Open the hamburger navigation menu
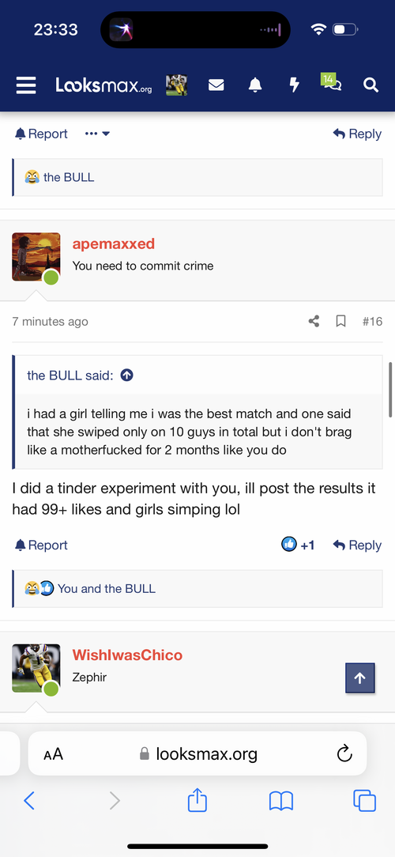Image resolution: width=395 pixels, height=857 pixels. 26,85
